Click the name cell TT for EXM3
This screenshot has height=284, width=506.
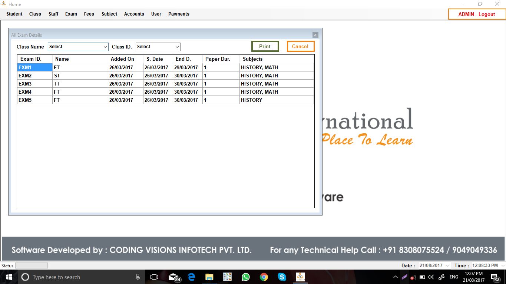pos(80,84)
